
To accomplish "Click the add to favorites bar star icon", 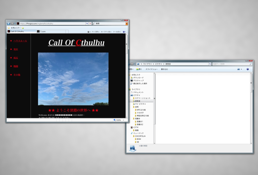I will (x=23, y=28).
